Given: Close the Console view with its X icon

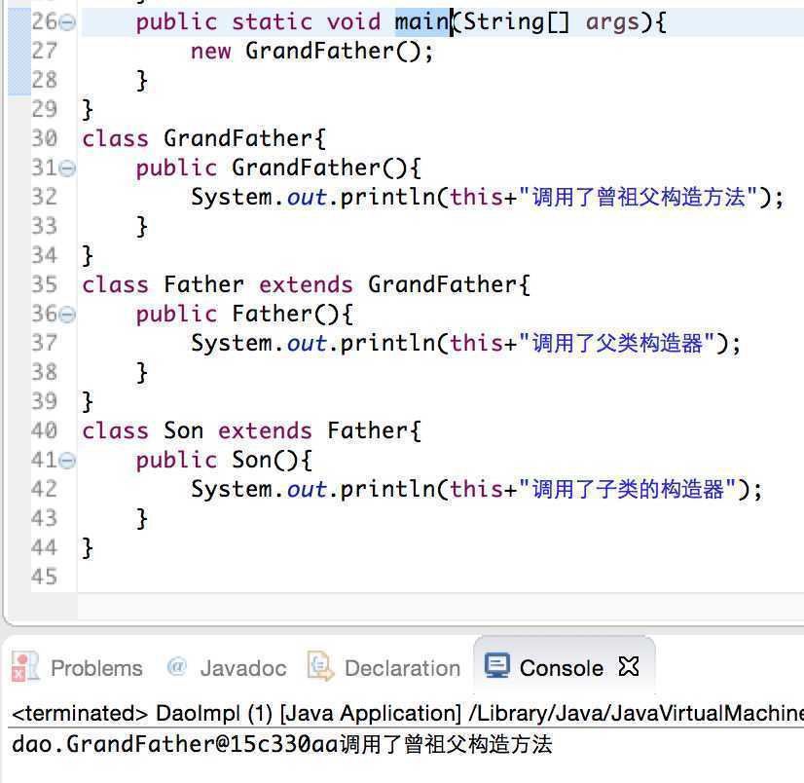Looking at the screenshot, I should [x=629, y=666].
